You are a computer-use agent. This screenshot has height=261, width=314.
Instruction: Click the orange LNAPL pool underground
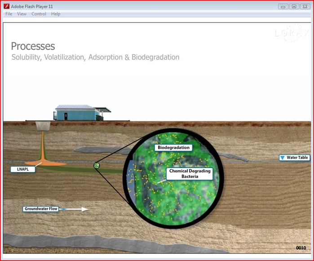tap(45, 163)
